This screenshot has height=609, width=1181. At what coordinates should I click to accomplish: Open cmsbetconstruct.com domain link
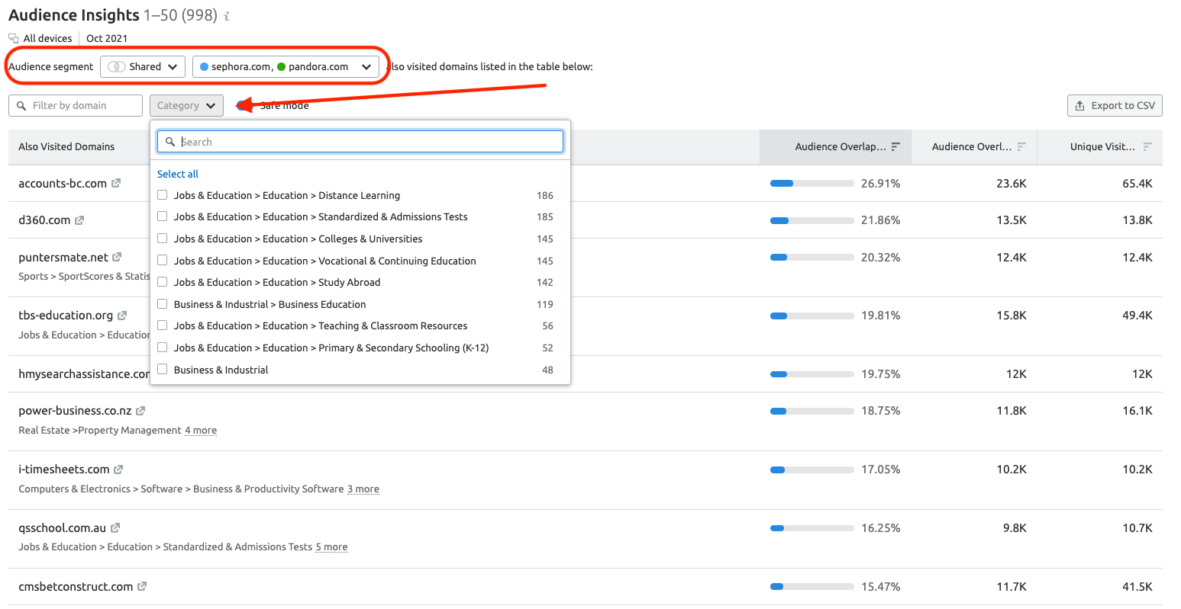click(76, 587)
